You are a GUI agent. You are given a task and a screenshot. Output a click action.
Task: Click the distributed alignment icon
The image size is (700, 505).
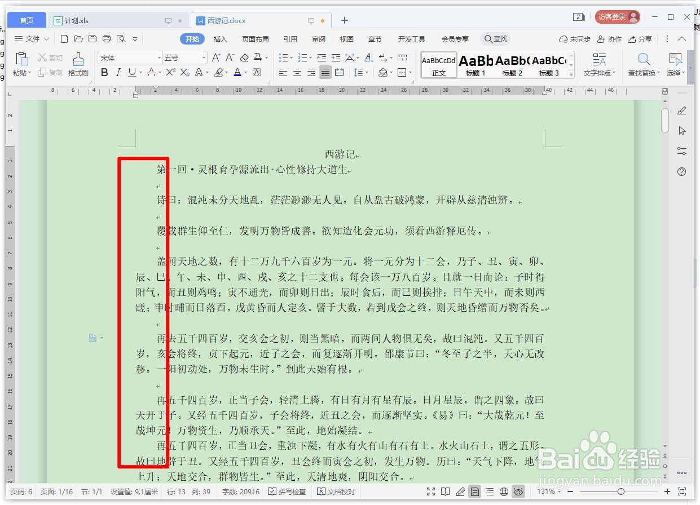pos(340,72)
